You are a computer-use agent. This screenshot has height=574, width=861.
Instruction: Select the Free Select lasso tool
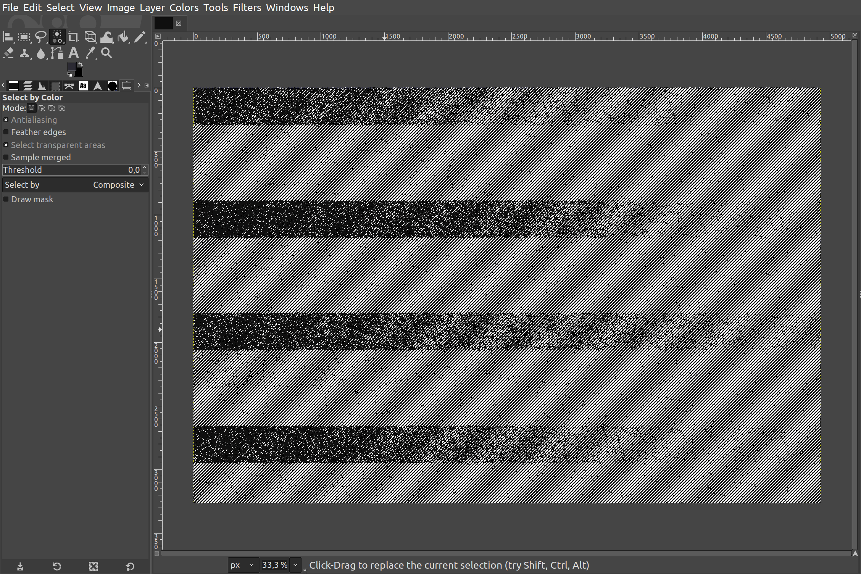(x=40, y=37)
